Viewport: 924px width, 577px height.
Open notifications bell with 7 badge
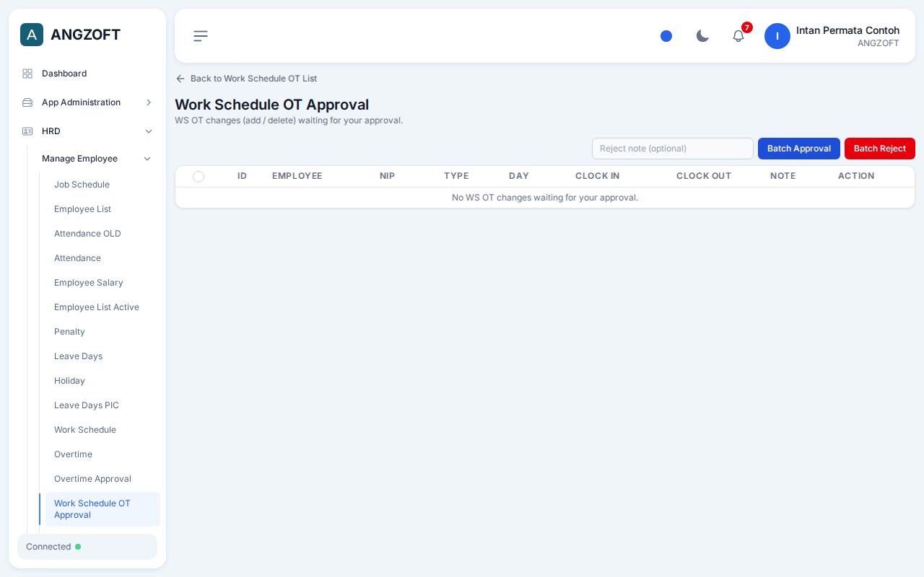738,36
